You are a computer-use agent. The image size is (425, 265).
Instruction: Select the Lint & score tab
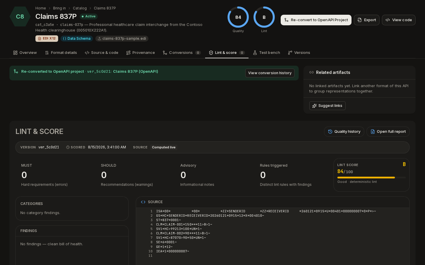click(227, 53)
